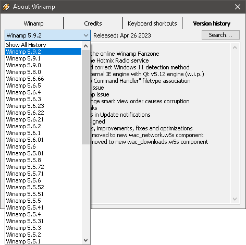Click dropdown list scroll down arrow

(x=85, y=240)
